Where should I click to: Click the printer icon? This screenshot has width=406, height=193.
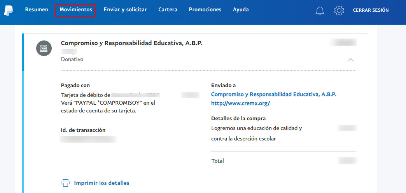coord(66,183)
